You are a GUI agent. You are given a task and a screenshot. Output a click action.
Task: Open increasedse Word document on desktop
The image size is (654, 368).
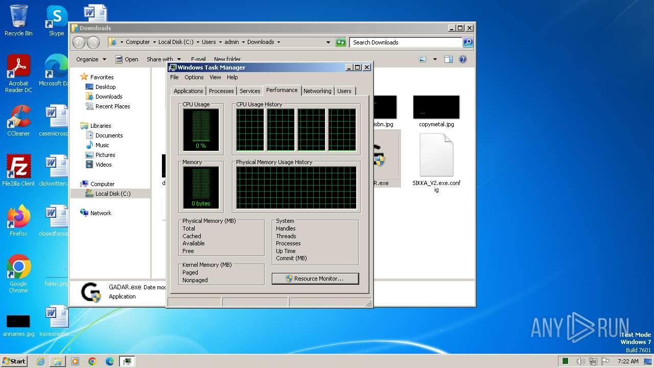click(56, 321)
